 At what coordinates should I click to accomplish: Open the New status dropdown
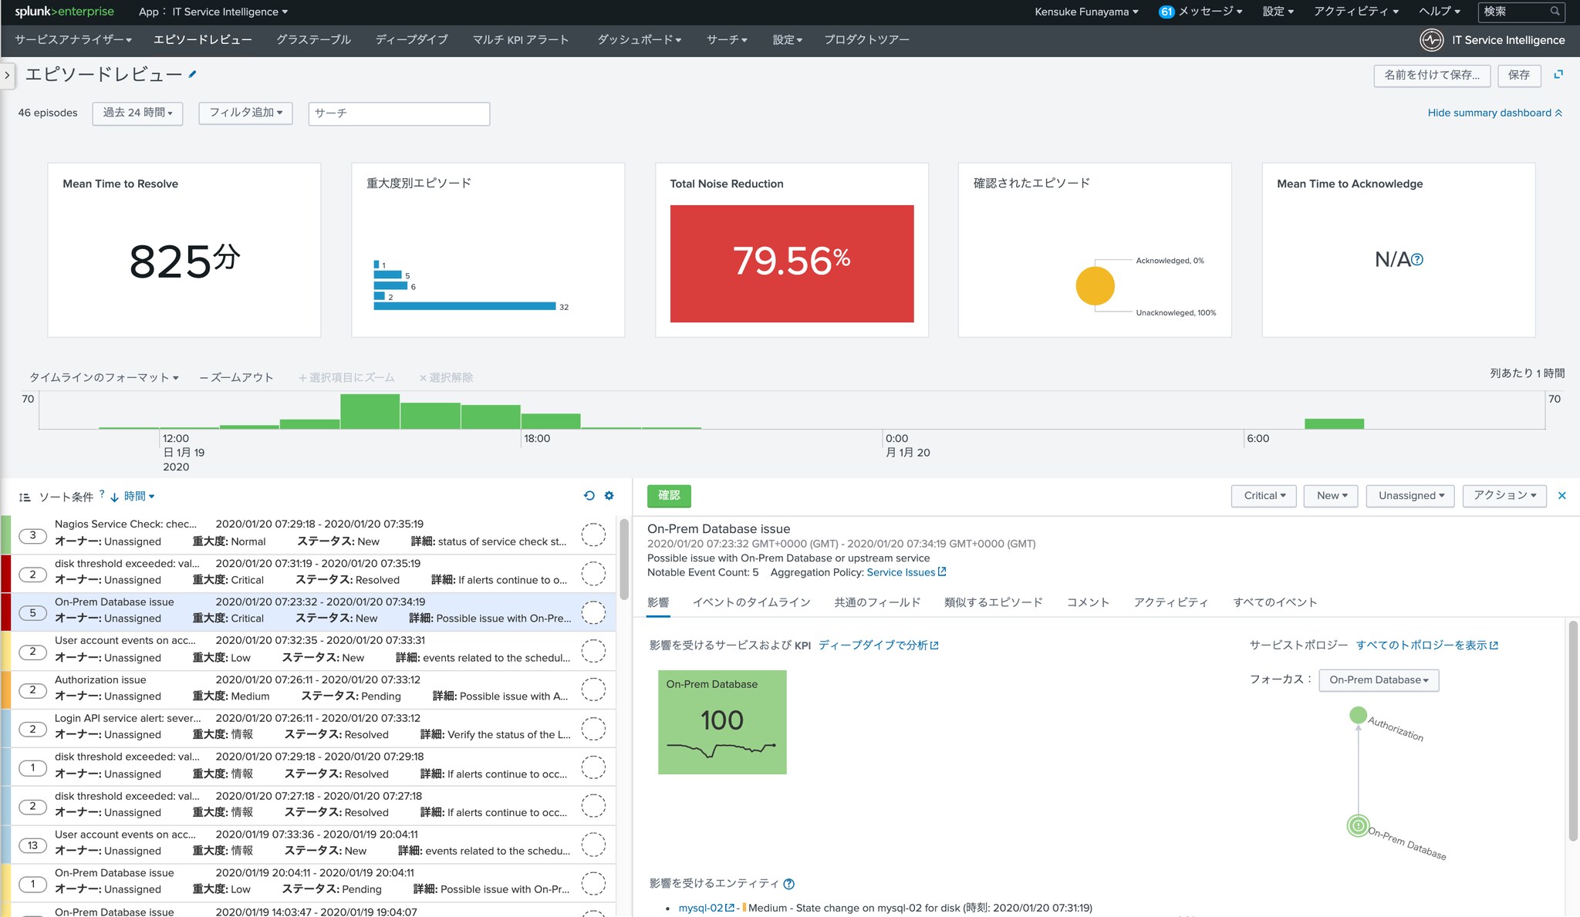click(1332, 496)
